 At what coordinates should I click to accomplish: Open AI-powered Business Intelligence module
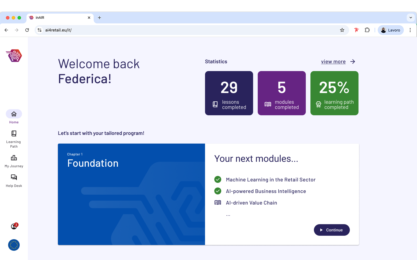(266, 191)
